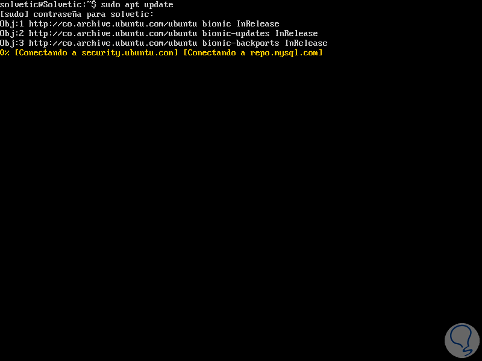482x361 pixels.
Task: Click the 'sudo apt update' command text
Action: click(x=137, y=5)
